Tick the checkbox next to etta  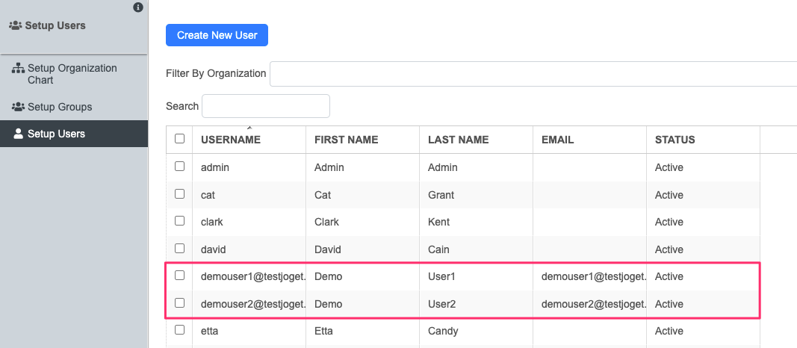[x=179, y=330]
